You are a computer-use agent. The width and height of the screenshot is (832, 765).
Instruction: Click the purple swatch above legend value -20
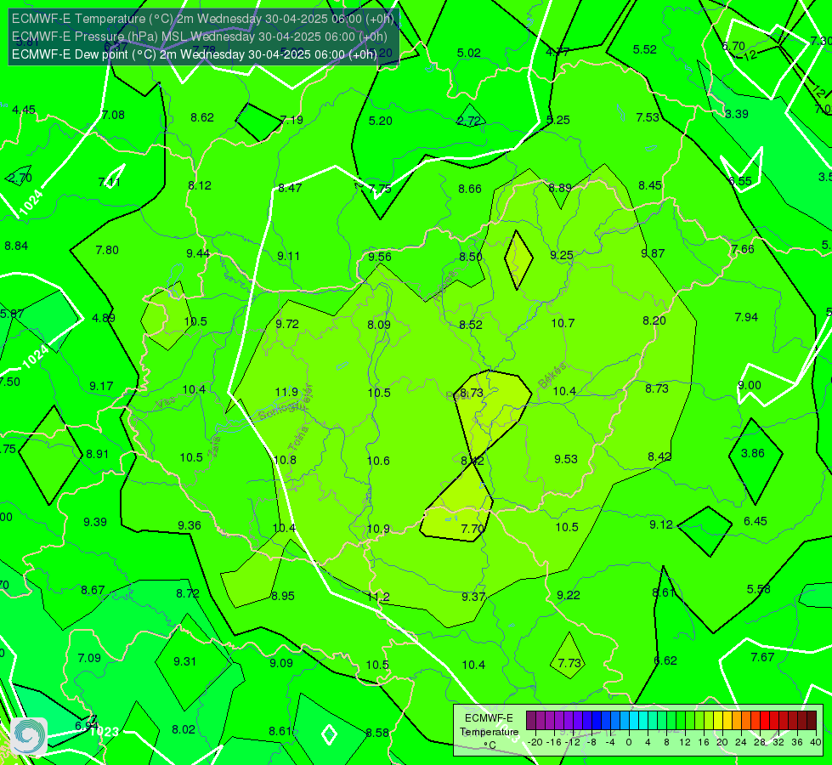coord(530,721)
